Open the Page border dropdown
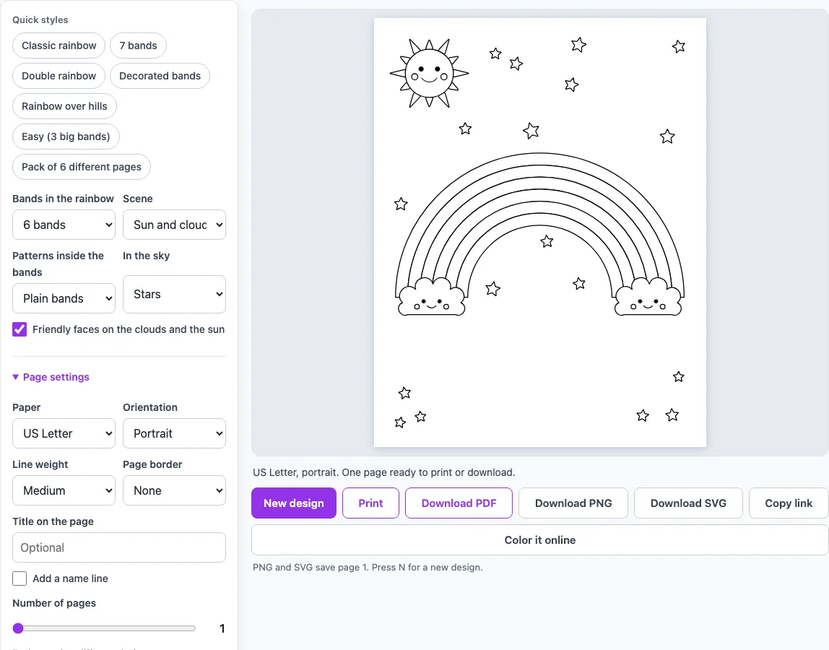The width and height of the screenshot is (829, 650). coord(175,490)
